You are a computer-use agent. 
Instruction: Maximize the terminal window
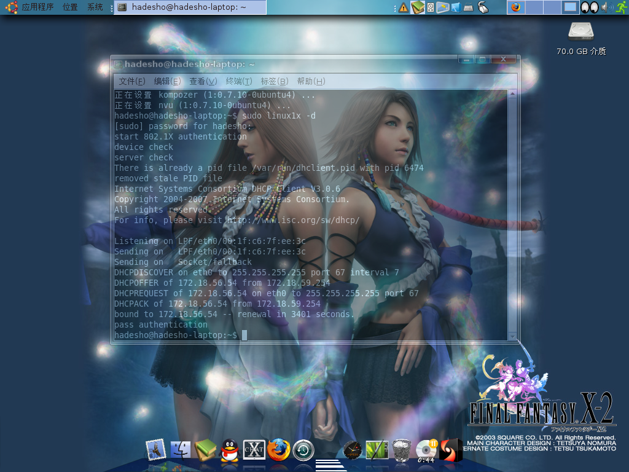(x=483, y=60)
